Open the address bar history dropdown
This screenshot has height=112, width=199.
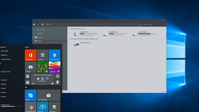(x=139, y=24)
